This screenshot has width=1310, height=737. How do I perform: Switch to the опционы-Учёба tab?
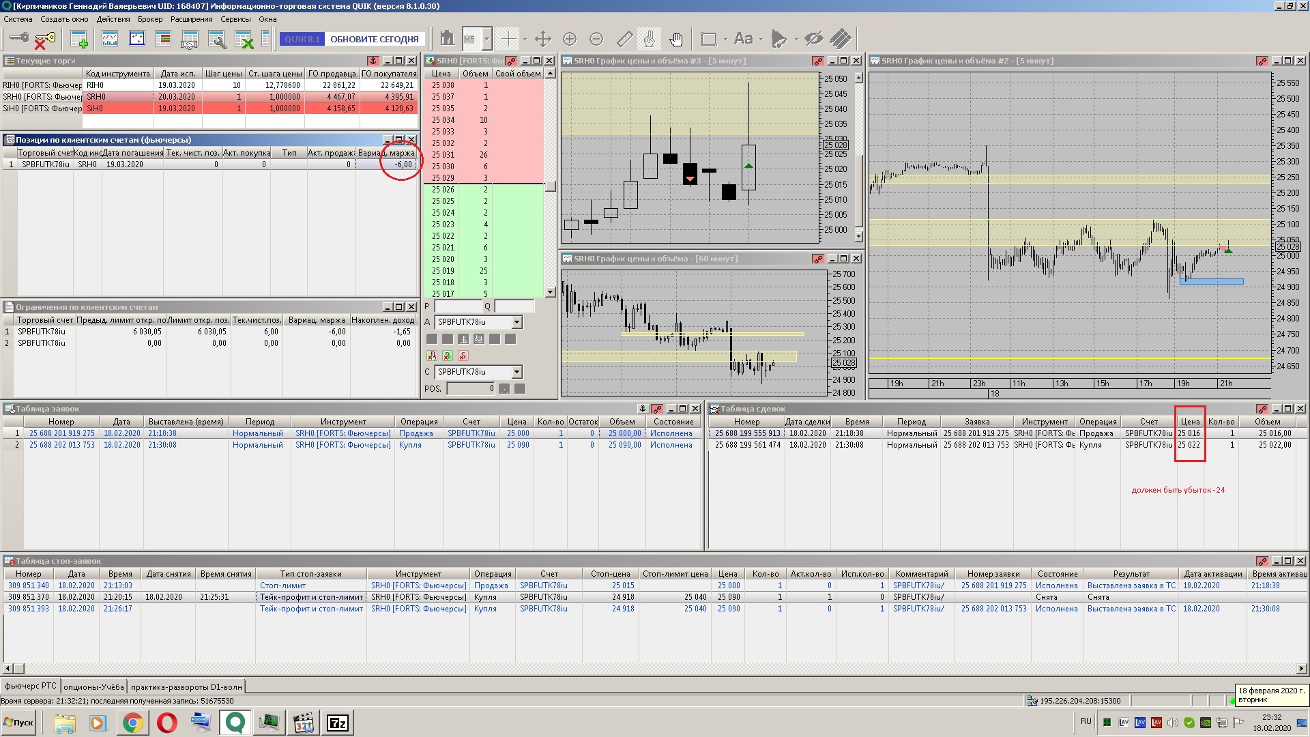coord(93,687)
